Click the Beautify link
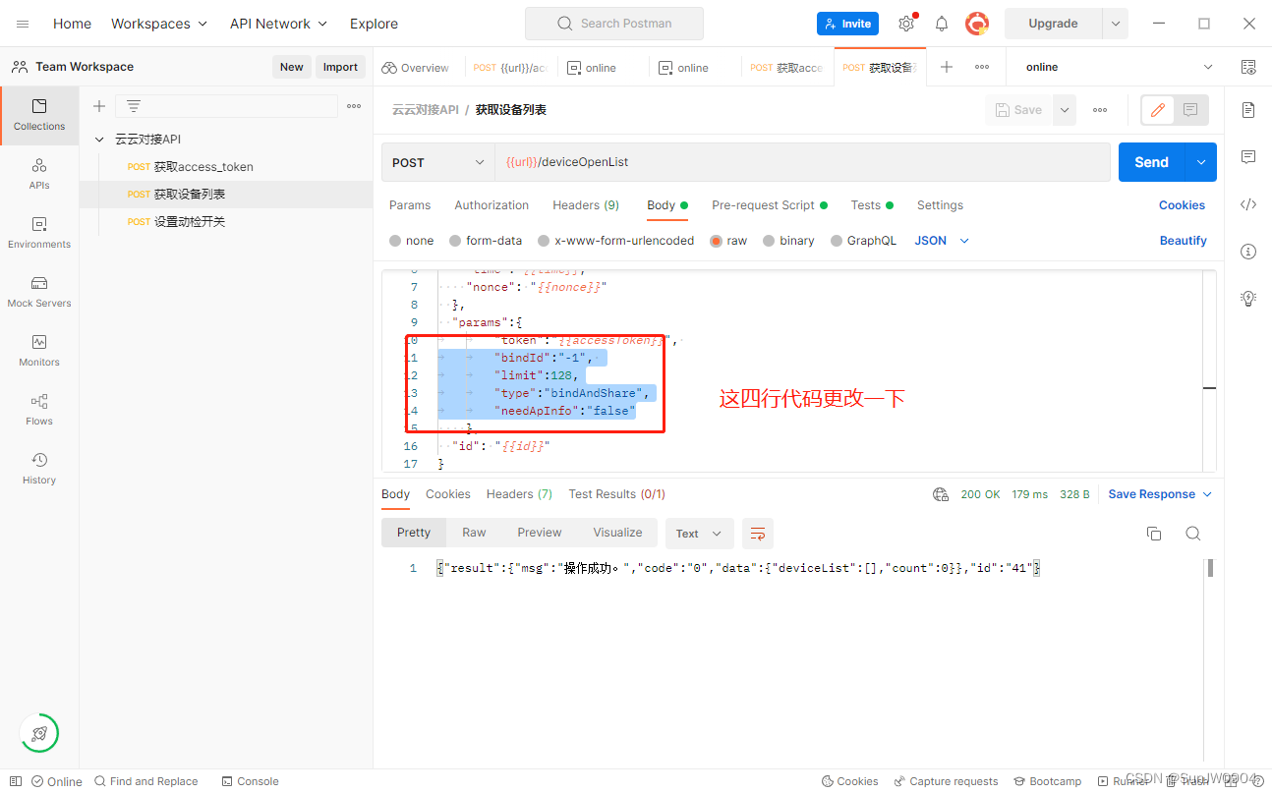 1183,241
